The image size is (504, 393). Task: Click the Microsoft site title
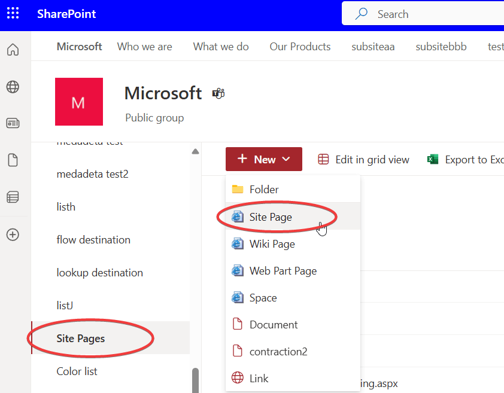coord(163,93)
